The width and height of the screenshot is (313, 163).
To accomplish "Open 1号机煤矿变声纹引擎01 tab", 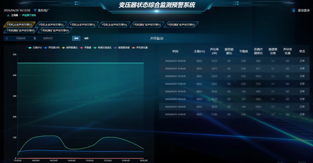I will tap(147, 25).
